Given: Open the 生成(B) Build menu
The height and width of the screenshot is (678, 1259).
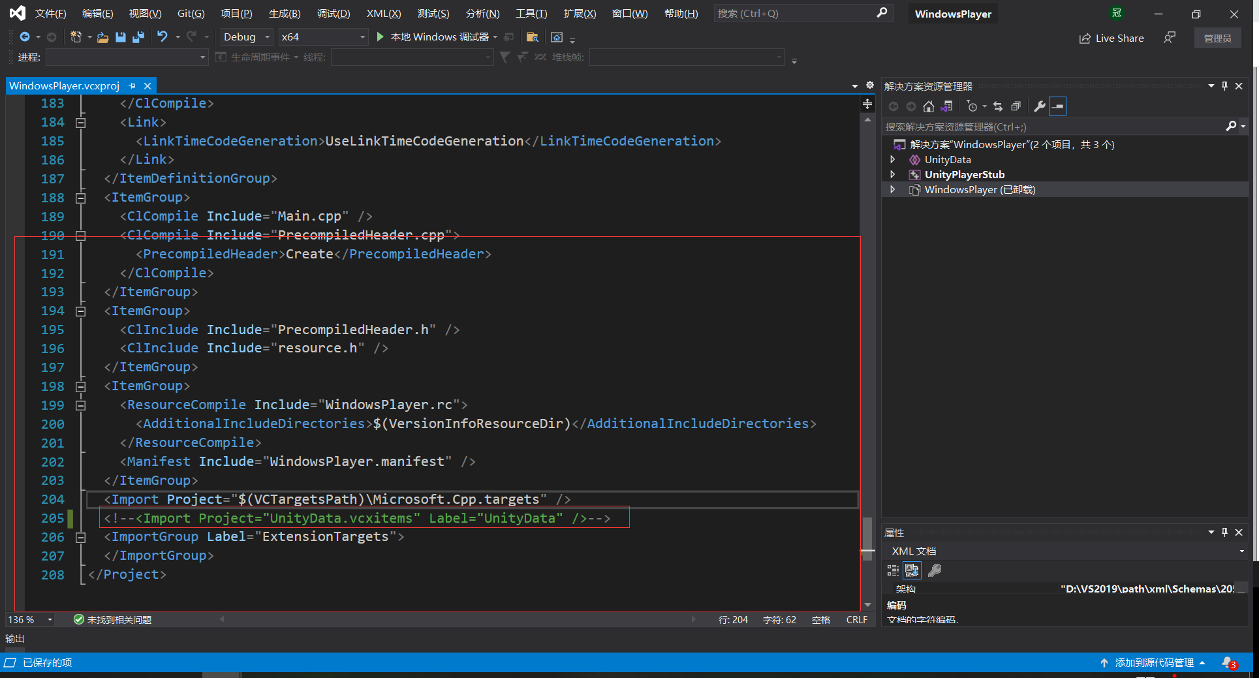Looking at the screenshot, I should pyautogui.click(x=285, y=14).
